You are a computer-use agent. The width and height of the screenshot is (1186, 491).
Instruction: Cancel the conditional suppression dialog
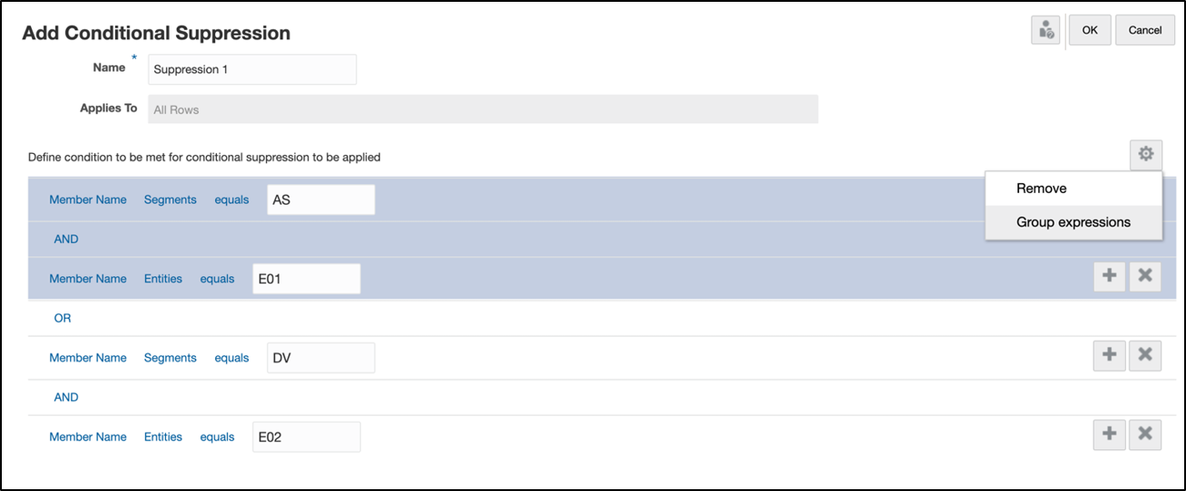point(1144,30)
